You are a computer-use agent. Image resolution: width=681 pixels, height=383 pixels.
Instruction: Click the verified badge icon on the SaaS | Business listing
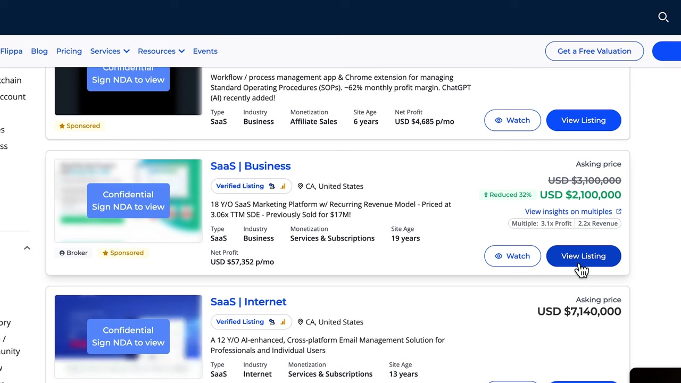click(x=272, y=186)
